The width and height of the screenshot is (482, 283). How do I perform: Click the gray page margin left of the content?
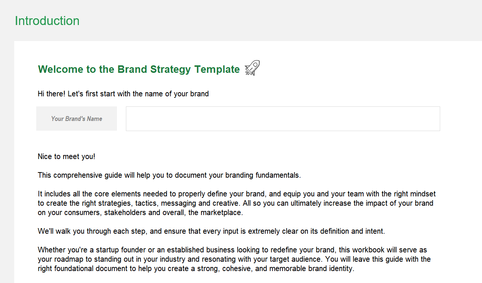[x=7, y=149]
